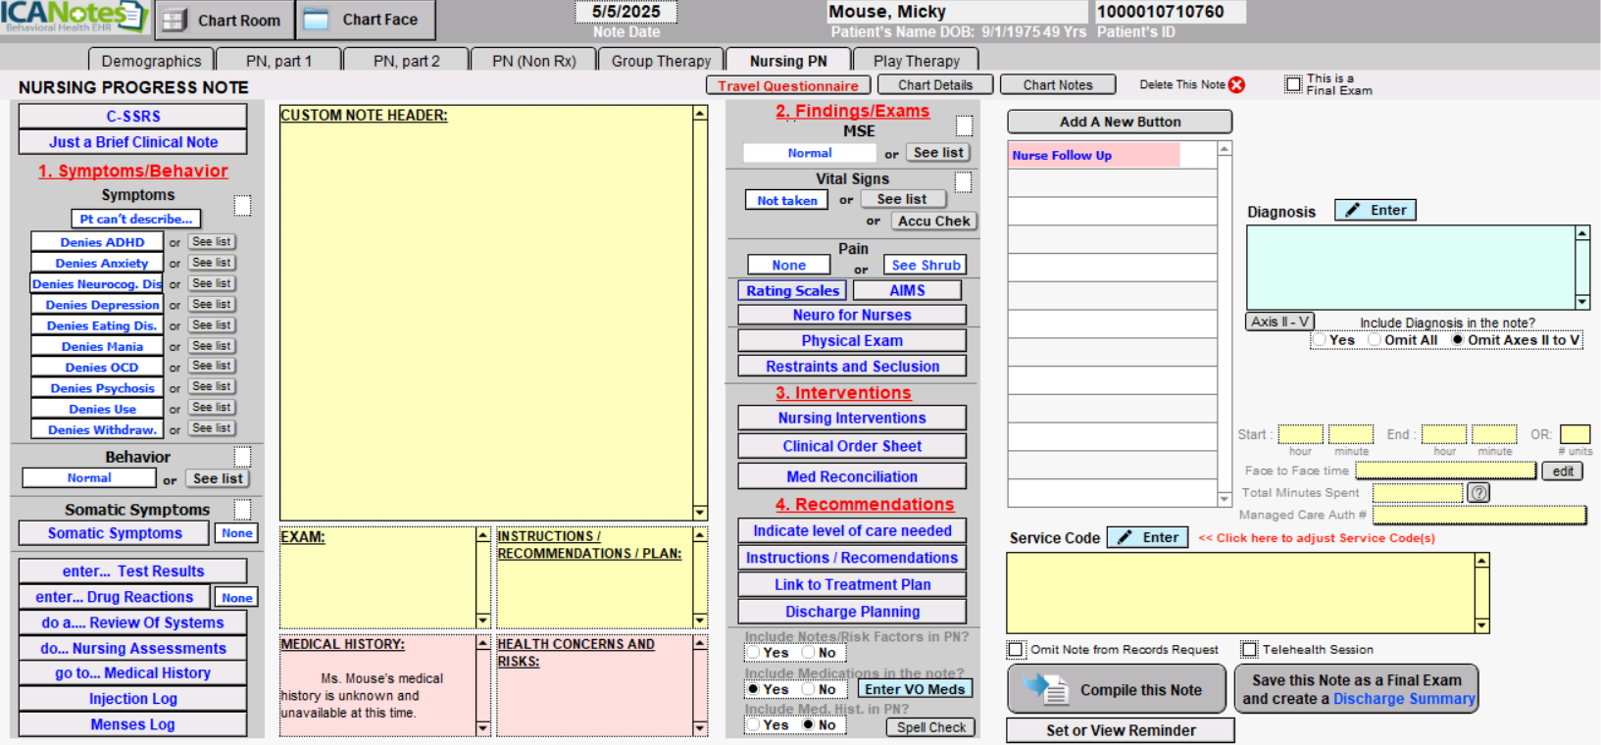This screenshot has height=745, width=1601.
Task: Select Omit All diagnosis radio option
Action: click(x=1375, y=340)
